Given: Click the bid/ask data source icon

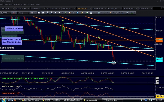Looking at the screenshot, I should [x=13, y=13].
